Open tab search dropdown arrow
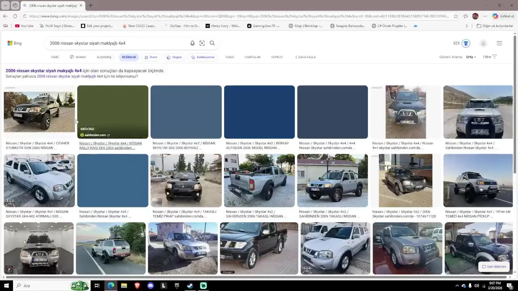 click(5, 6)
